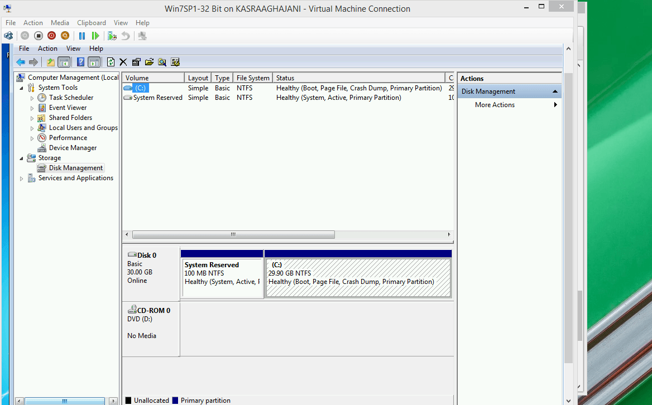Open the blue Help icon in the console toolbar

[x=81, y=62]
